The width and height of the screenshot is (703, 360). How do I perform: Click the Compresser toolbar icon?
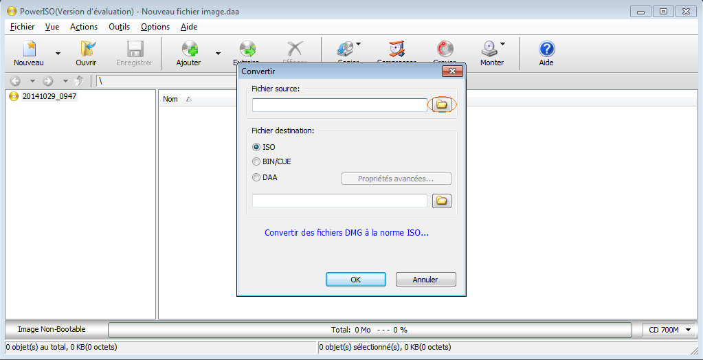397,49
